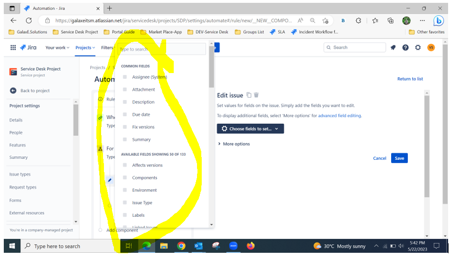Check the Due date field checkbox

pos(125,114)
